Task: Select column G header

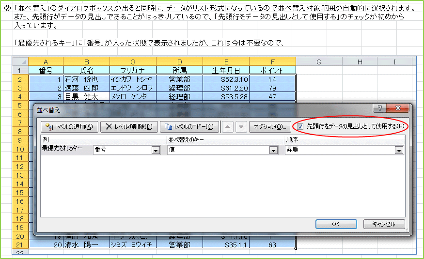Action: pyautogui.click(x=319, y=61)
